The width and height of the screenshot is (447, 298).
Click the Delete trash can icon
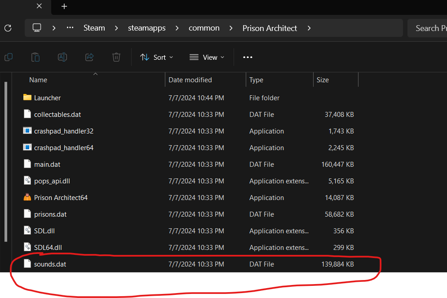[x=116, y=57]
